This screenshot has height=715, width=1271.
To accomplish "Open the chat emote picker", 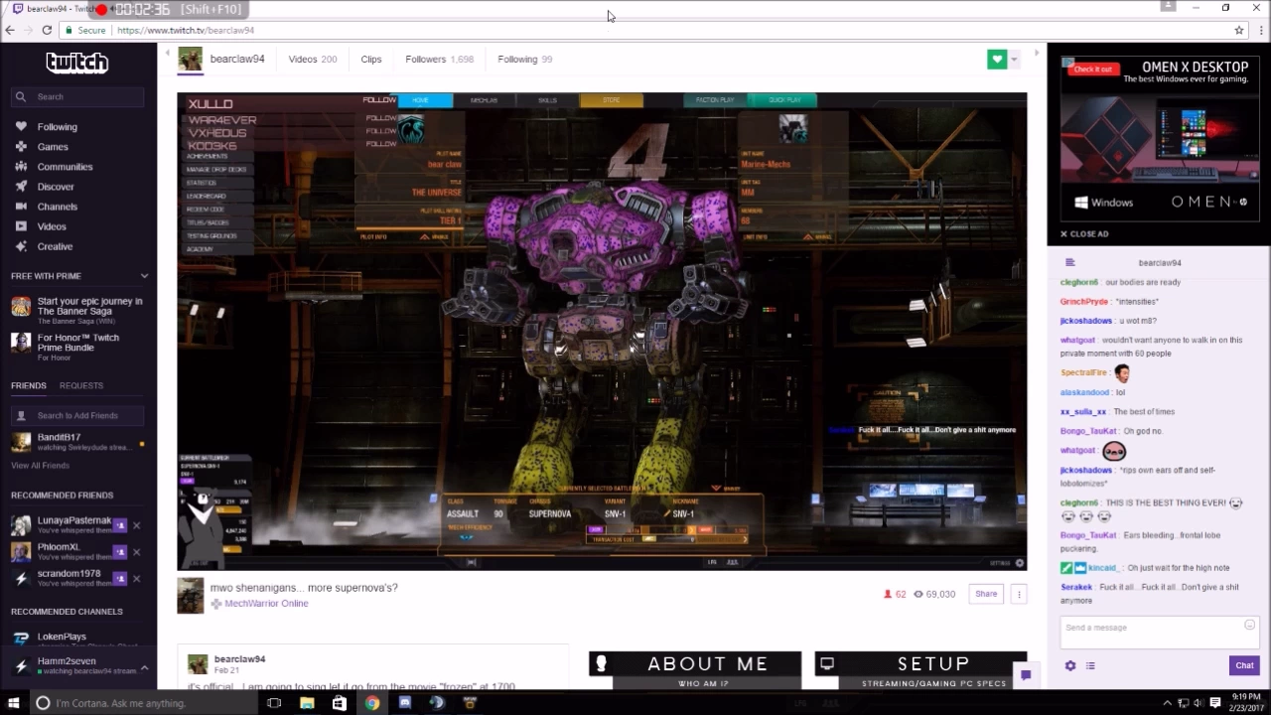I will pos(1249,625).
